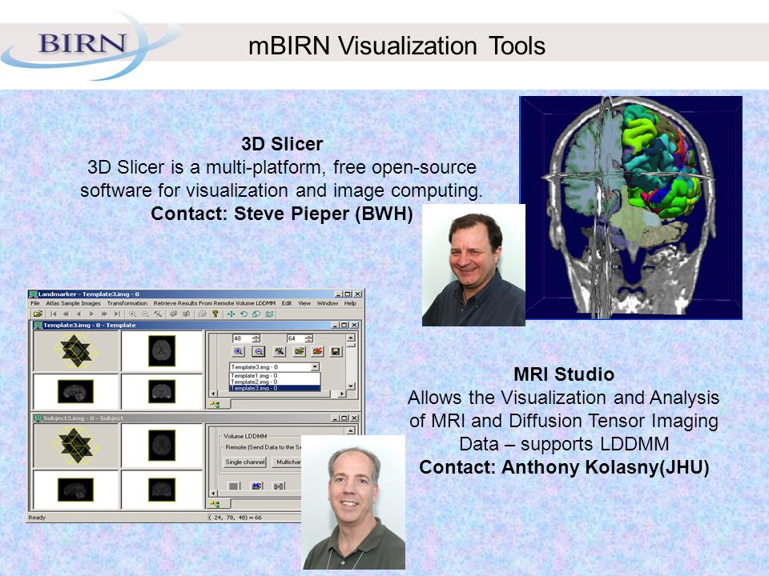Click the input field showing 48

pos(242,338)
